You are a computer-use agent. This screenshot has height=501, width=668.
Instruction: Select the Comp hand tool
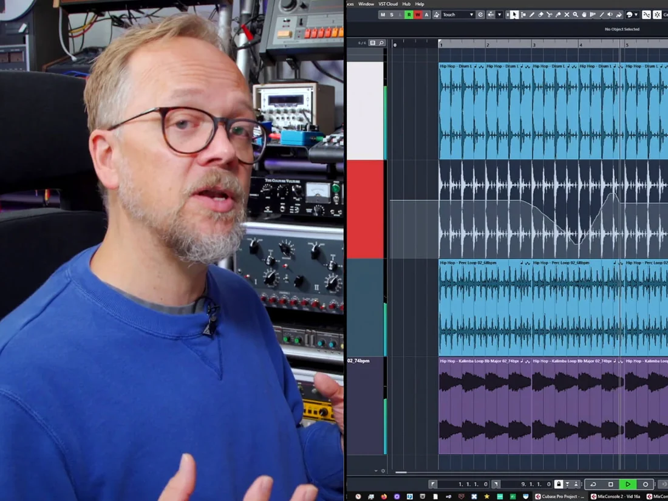pos(584,15)
